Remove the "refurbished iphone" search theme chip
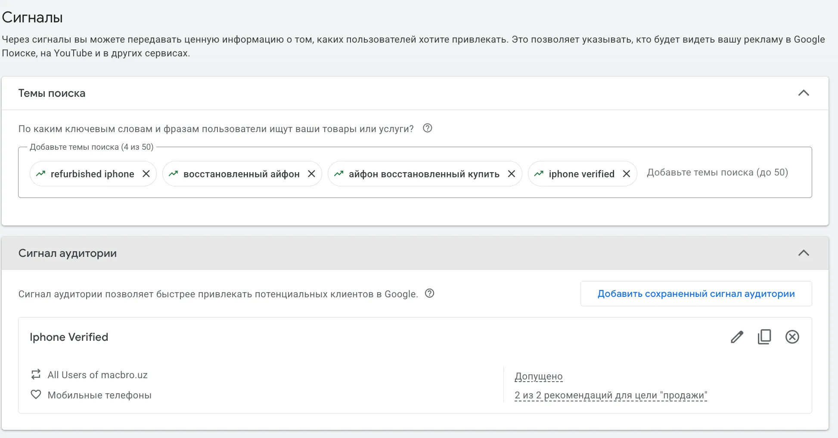838x438 pixels. click(146, 174)
